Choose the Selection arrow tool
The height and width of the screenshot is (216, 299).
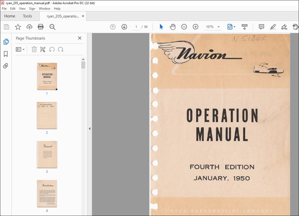(161, 27)
